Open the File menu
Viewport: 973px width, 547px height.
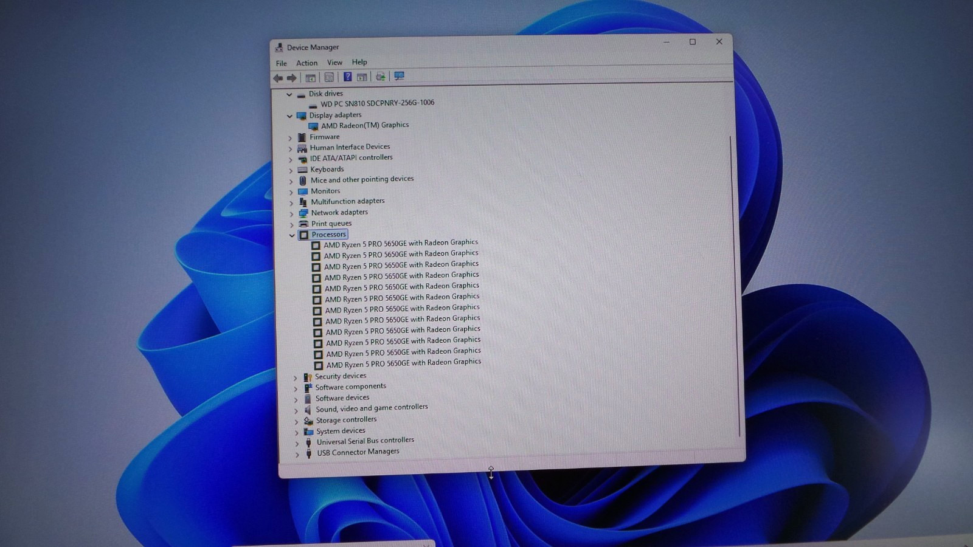tap(281, 63)
